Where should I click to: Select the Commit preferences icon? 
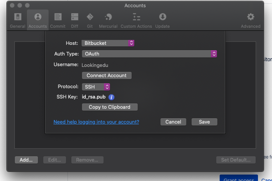(x=58, y=20)
